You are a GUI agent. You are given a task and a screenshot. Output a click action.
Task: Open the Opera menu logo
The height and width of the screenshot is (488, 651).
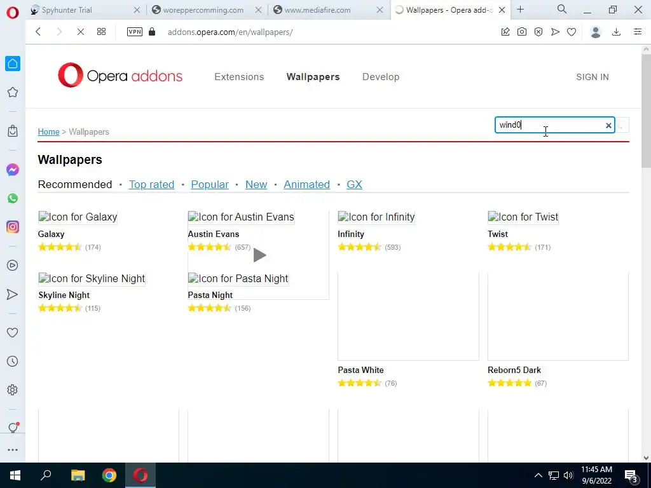pos(13,12)
